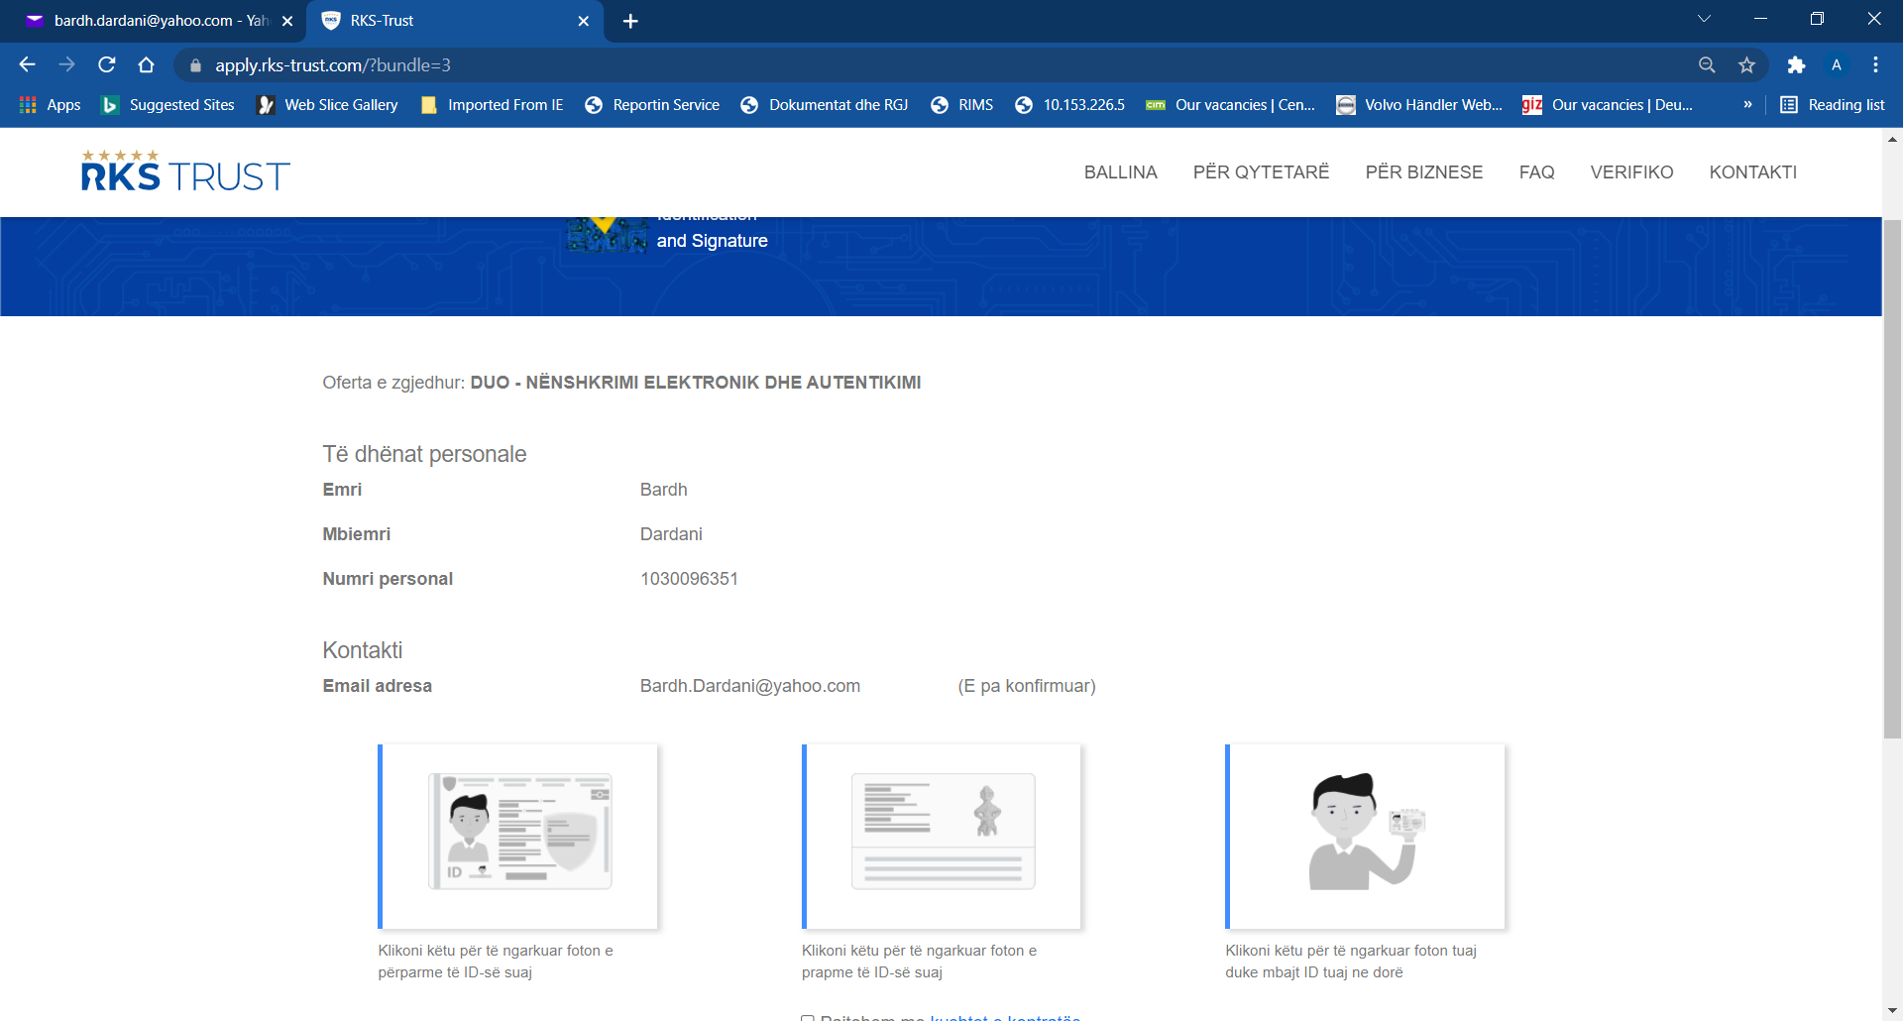The height and width of the screenshot is (1021, 1903).
Task: Open the giz Our vacancies bookmark
Action: click(1608, 104)
